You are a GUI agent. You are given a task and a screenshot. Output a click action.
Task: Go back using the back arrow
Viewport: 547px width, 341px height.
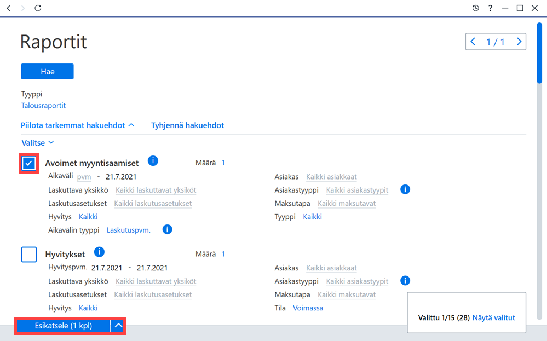[9, 8]
